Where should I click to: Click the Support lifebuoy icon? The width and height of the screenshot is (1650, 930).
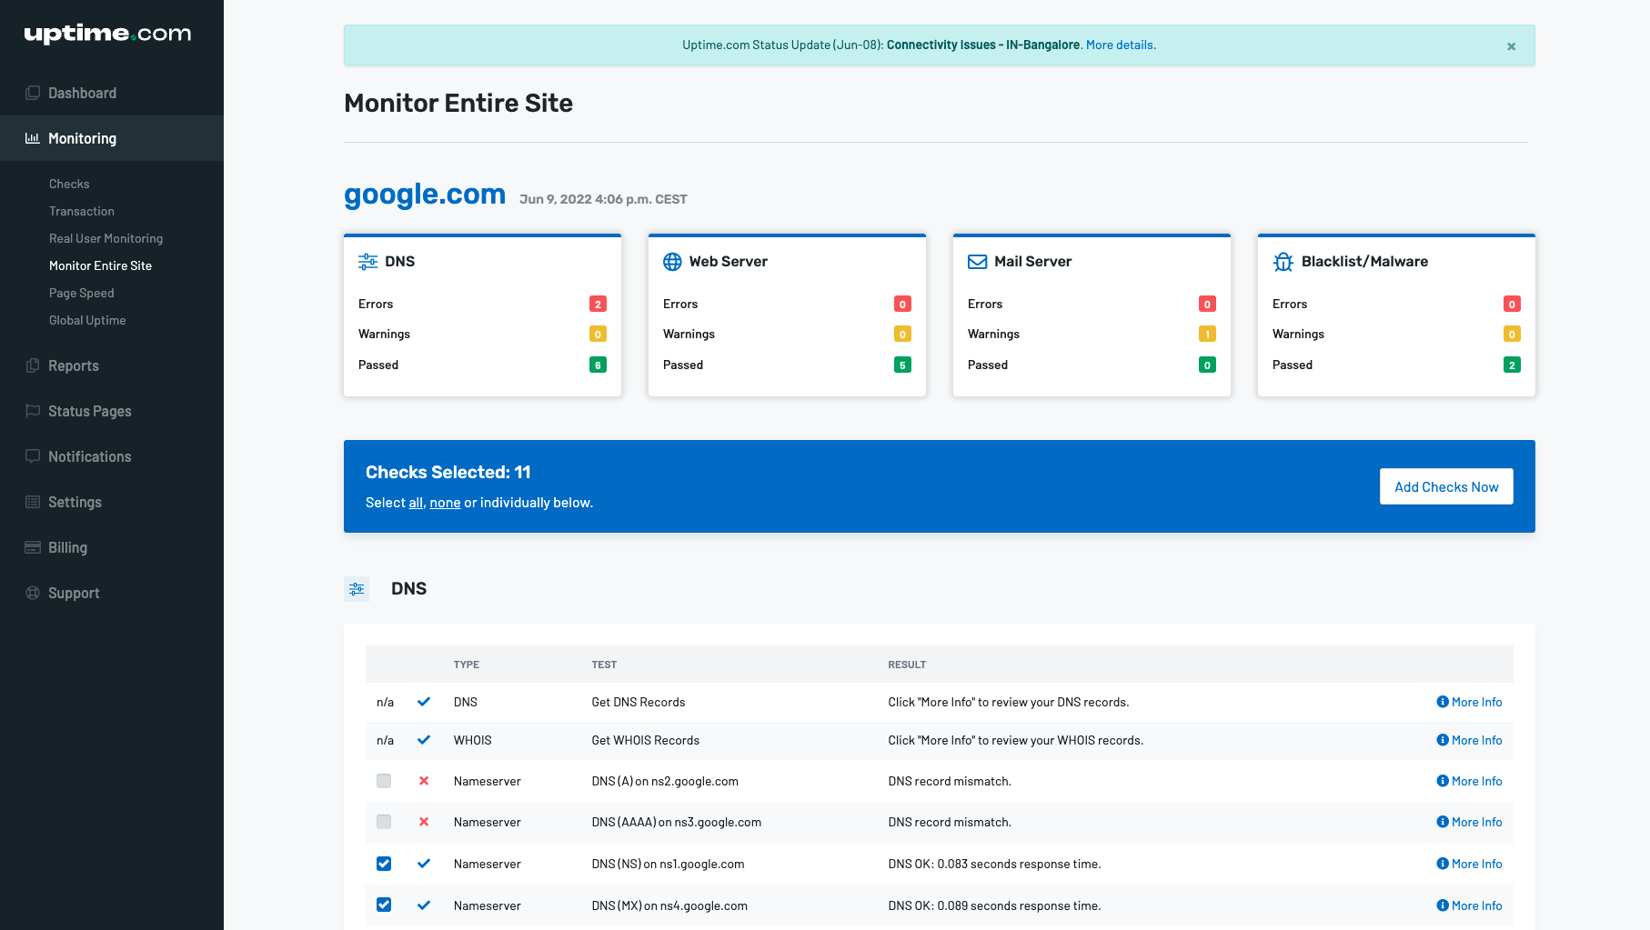click(x=33, y=593)
